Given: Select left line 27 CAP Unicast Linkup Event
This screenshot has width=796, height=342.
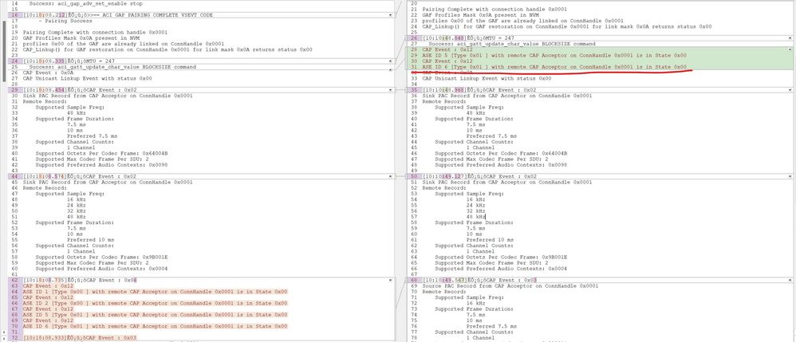Looking at the screenshot, I should (x=87, y=79).
